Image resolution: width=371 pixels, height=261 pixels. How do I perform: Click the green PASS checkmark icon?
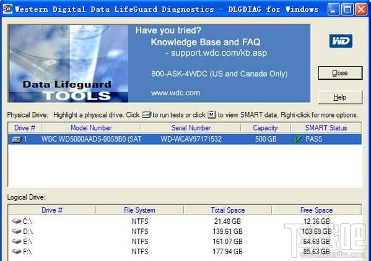299,139
